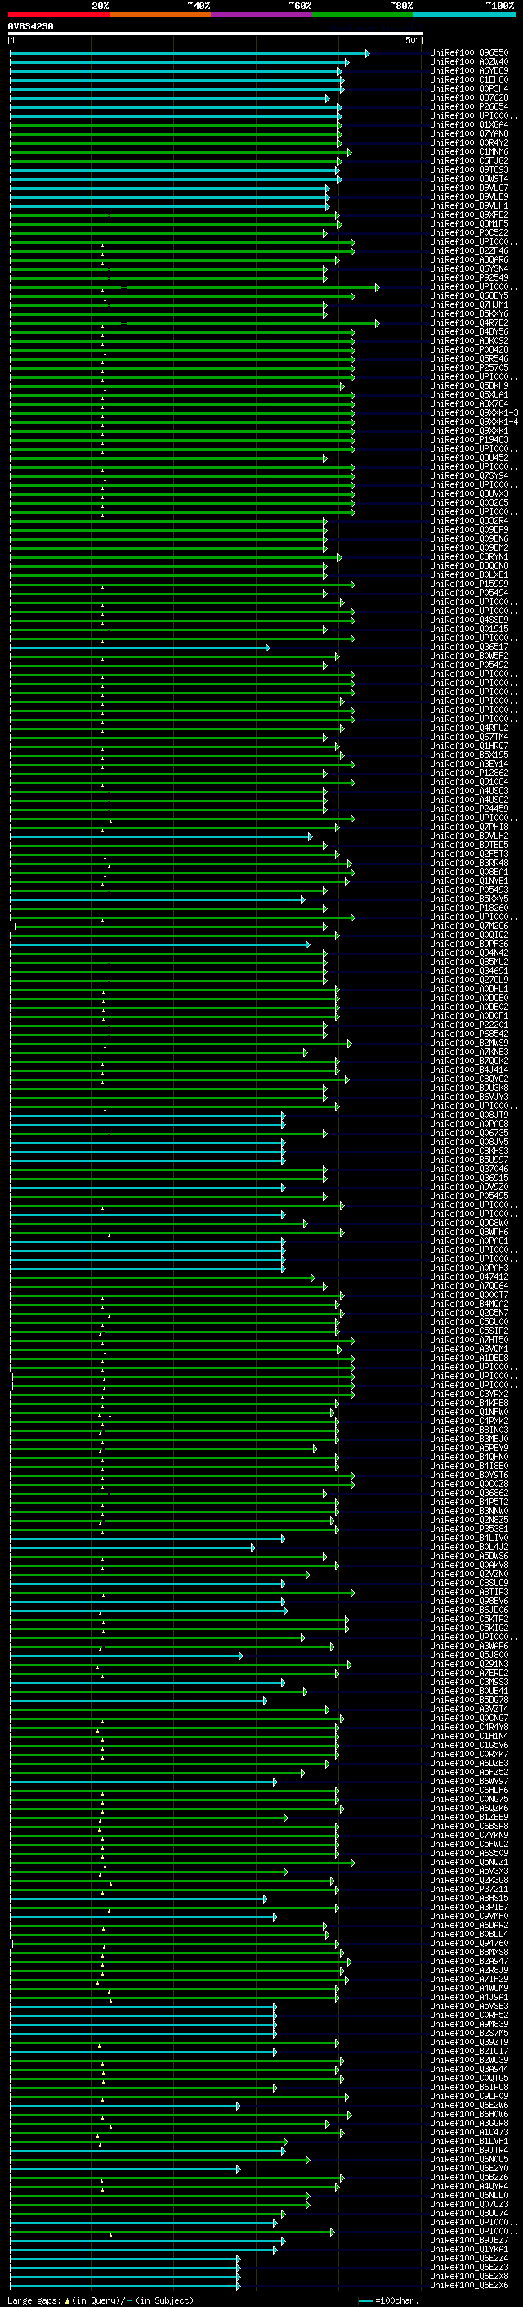Click the =100char. scale legend
Viewport: 523px width, 2307px height.
[x=388, y=2300]
